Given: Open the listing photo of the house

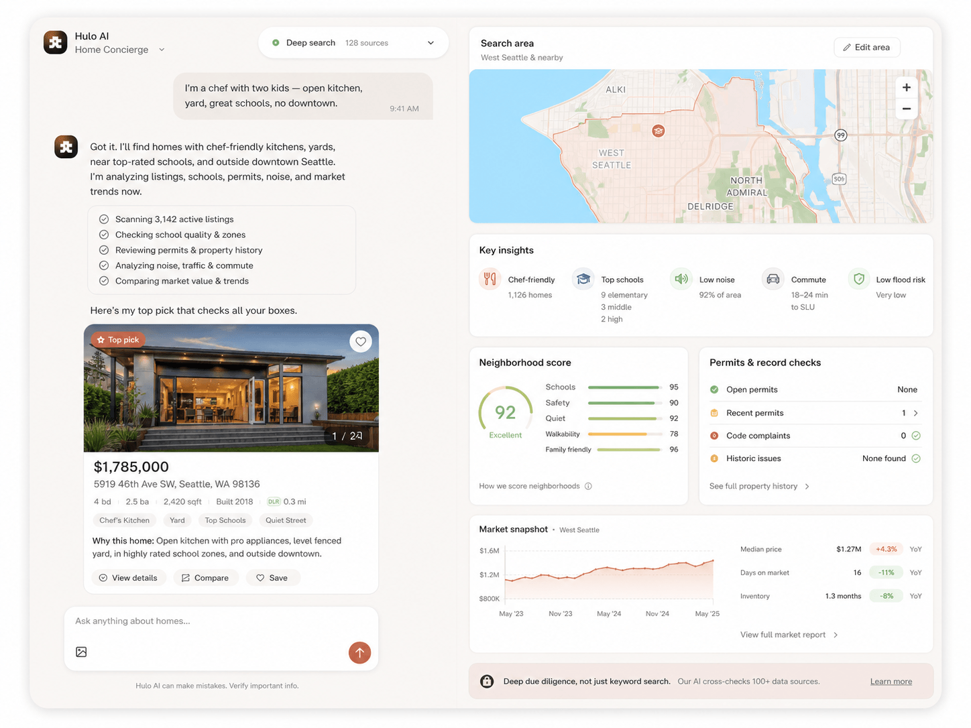Looking at the screenshot, I should (231, 389).
